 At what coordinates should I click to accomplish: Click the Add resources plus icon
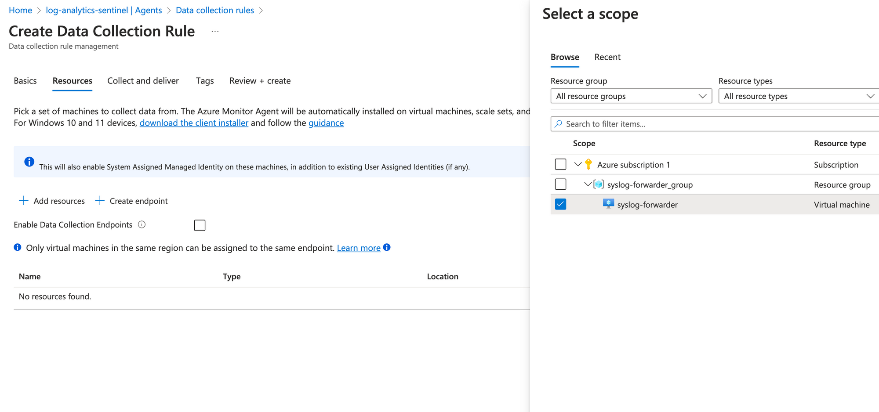24,201
